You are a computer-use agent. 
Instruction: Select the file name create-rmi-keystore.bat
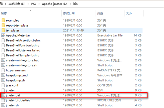point(22,60)
